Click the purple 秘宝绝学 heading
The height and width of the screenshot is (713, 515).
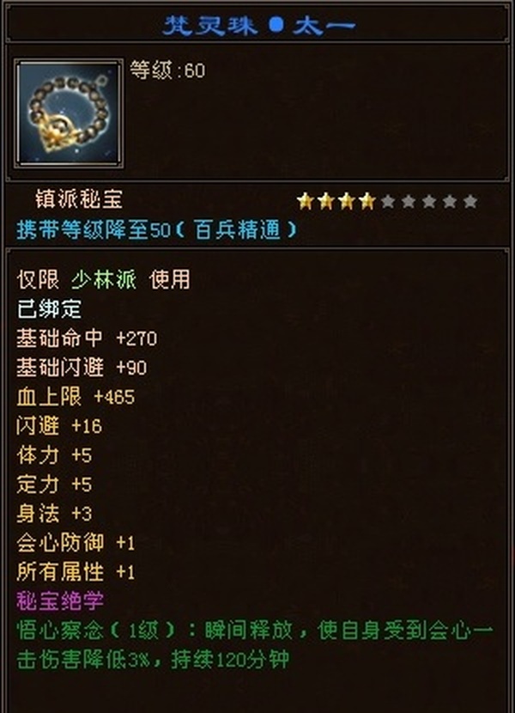[60, 601]
